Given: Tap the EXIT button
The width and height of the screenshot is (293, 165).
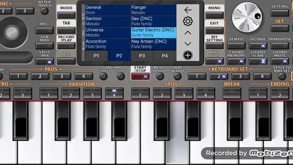Looking at the screenshot, I should coord(214,30).
